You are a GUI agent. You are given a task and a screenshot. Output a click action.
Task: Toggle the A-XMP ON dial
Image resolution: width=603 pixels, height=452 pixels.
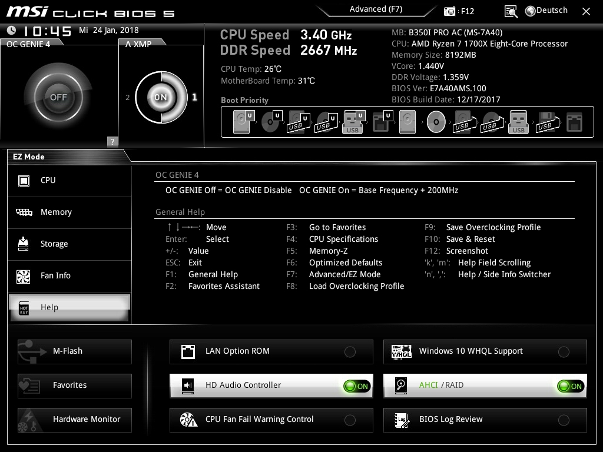pos(161,97)
